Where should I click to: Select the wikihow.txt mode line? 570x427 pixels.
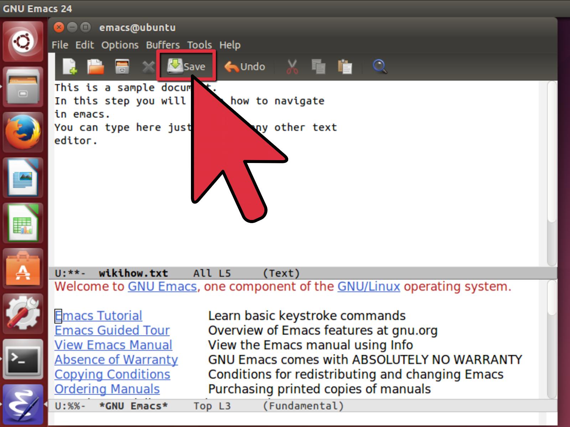click(133, 273)
